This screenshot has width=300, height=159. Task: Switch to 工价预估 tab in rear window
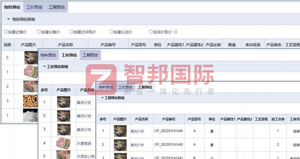(x=34, y=7)
